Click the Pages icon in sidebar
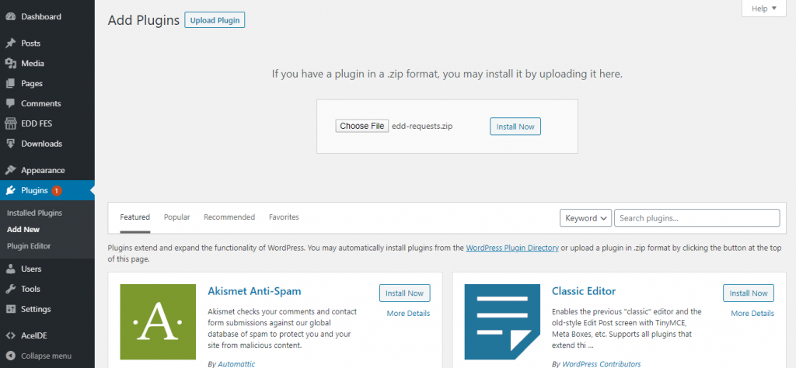Image resolution: width=796 pixels, height=368 pixels. (11, 83)
